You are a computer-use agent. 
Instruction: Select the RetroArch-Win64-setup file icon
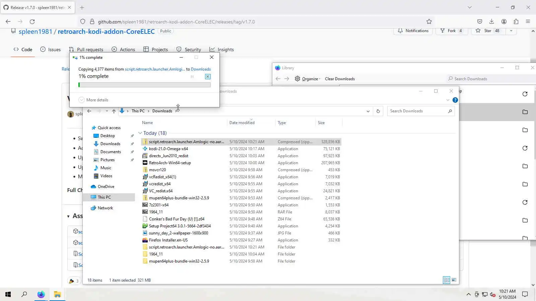145,163
